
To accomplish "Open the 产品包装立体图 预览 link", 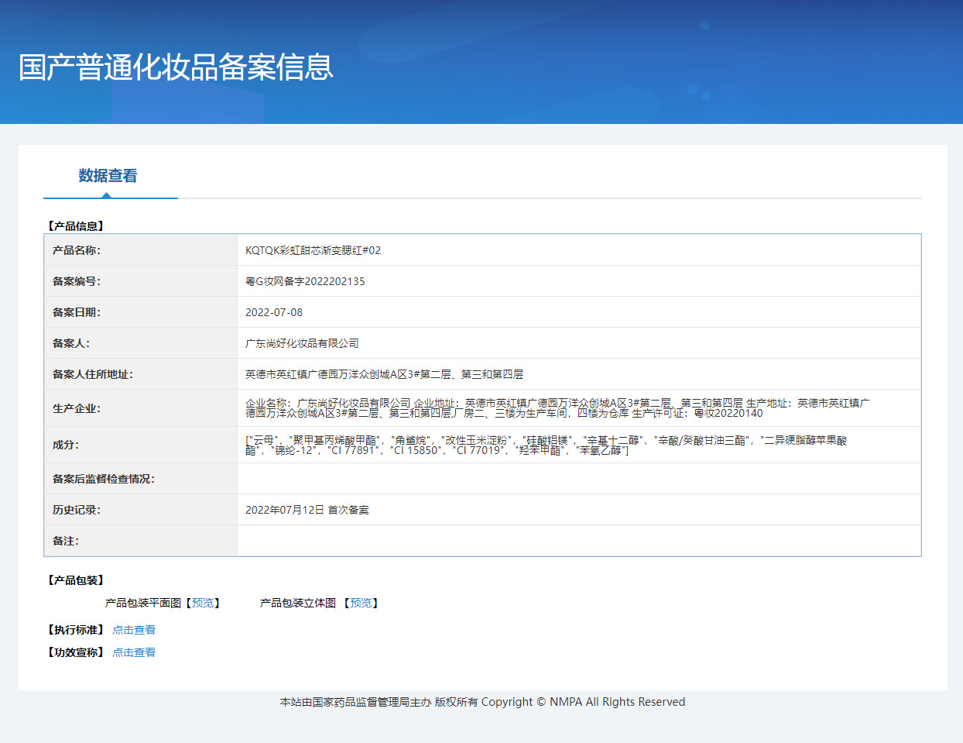I will coord(361,603).
